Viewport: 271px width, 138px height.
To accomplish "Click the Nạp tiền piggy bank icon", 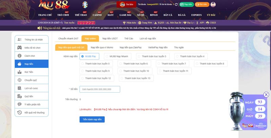I will [x=20, y=64].
